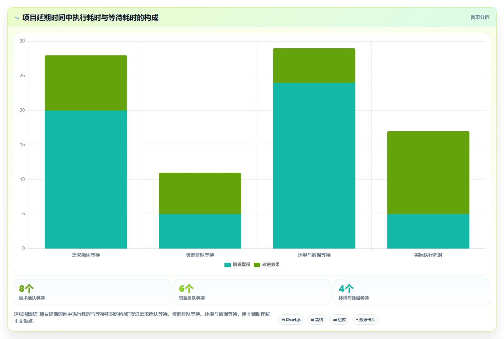
Task: Click the teal 阶段累积 bar for 需求确认等待
Action: click(86, 180)
